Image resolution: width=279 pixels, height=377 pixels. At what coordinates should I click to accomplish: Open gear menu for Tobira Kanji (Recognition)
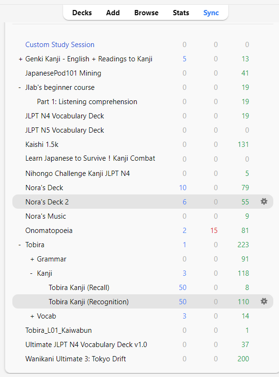point(264,301)
